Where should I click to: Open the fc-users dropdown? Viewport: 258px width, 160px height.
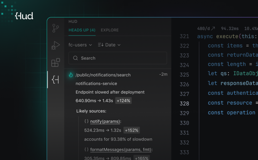point(80,45)
